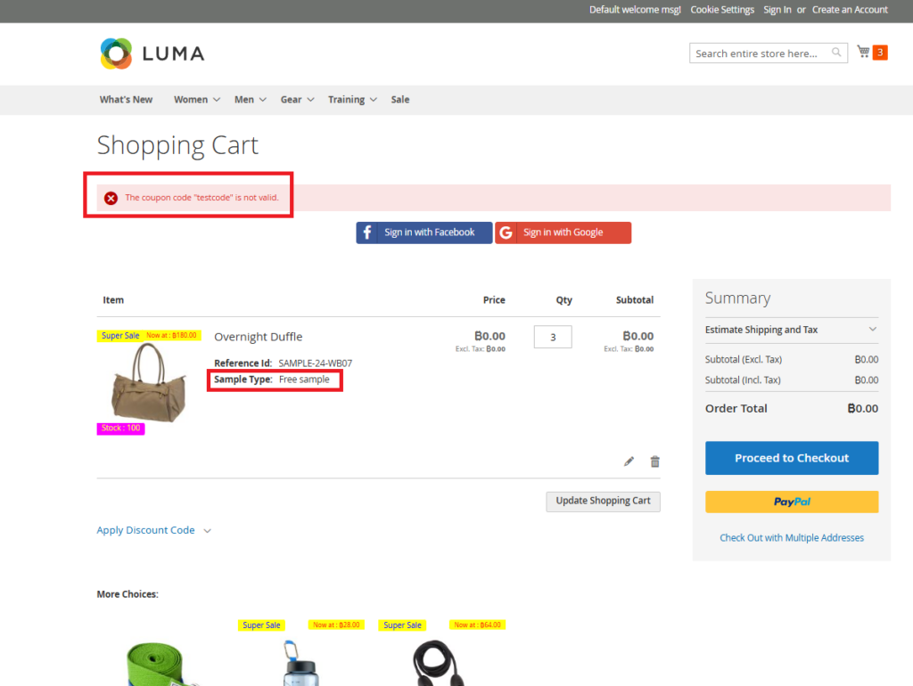Click the Facebook icon to sign in
The height and width of the screenshot is (686, 913).
(367, 233)
